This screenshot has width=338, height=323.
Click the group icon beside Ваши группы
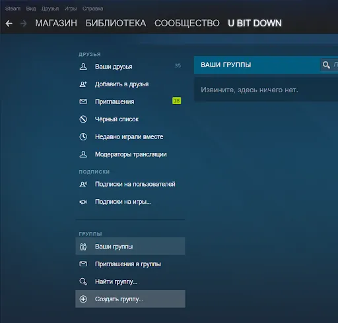pos(83,247)
